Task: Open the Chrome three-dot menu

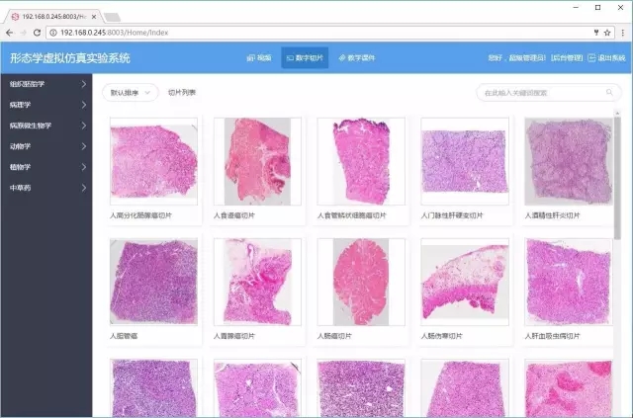Action: coord(623,33)
